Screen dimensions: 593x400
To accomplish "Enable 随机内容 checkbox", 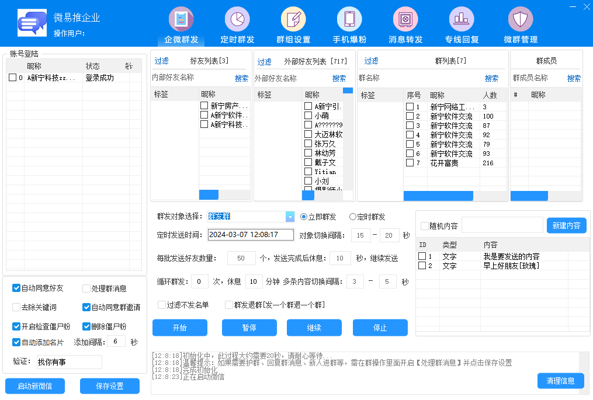I will tap(425, 226).
